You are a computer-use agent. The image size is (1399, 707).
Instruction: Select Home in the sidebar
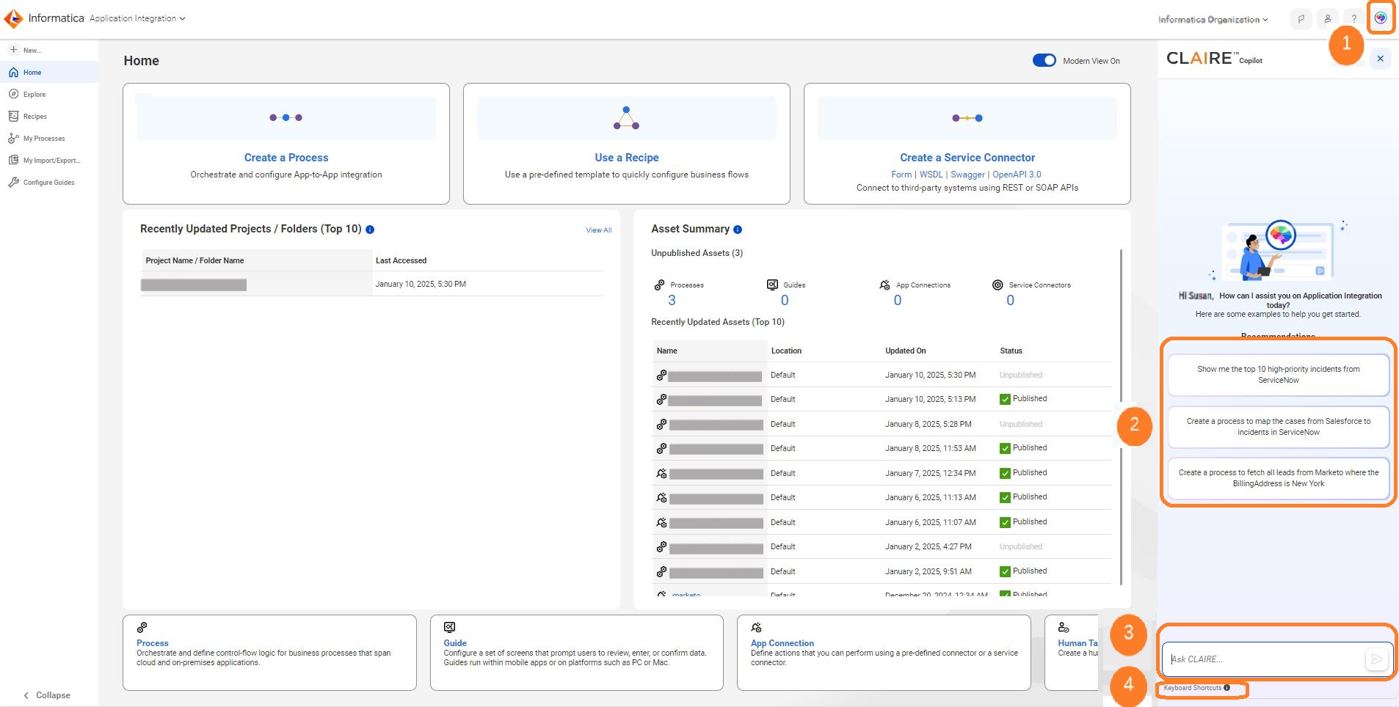coord(49,73)
